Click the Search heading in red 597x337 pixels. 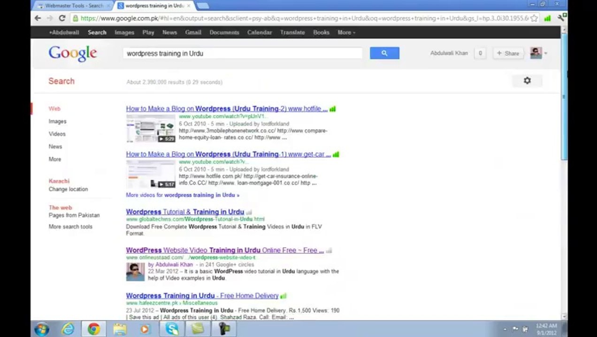(x=61, y=81)
